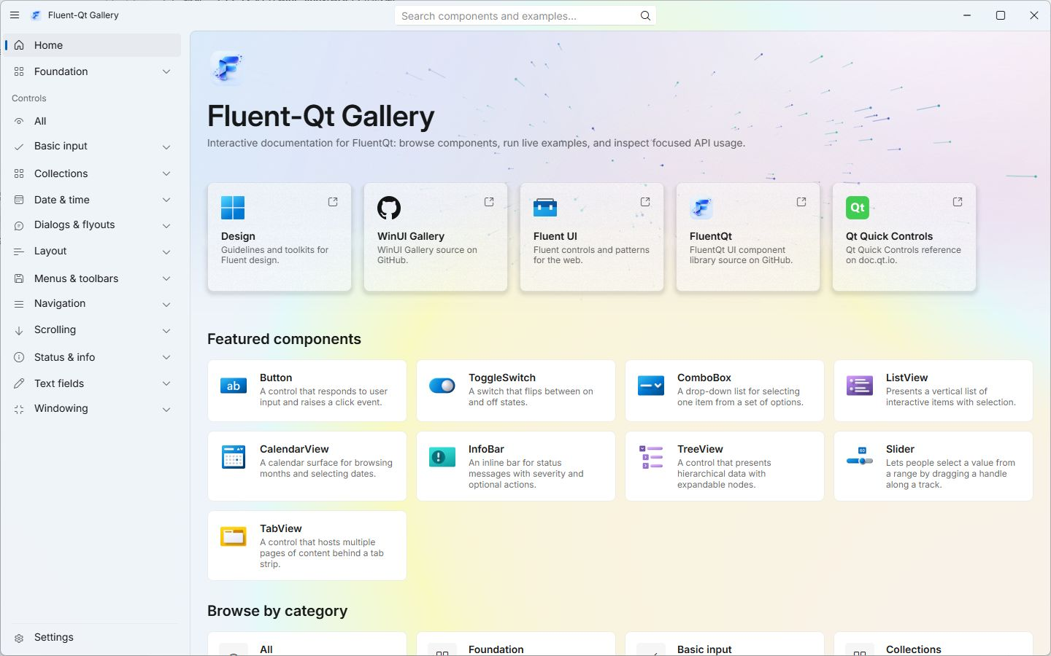Click the TabView component icon
The image size is (1051, 656).
(x=234, y=536)
